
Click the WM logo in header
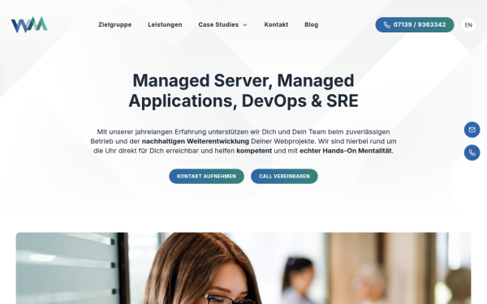tap(29, 24)
